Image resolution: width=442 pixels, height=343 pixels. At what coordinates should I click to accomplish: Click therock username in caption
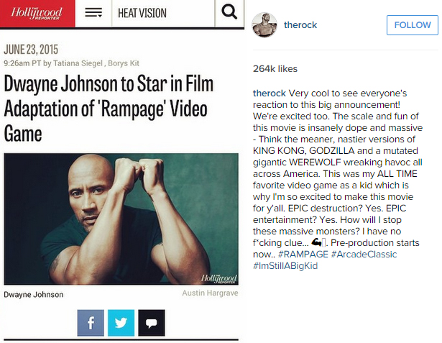(x=270, y=93)
